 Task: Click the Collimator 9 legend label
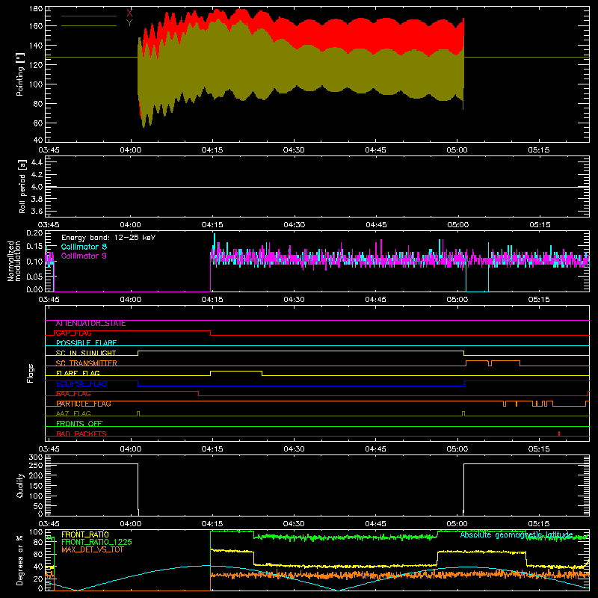tap(84, 256)
